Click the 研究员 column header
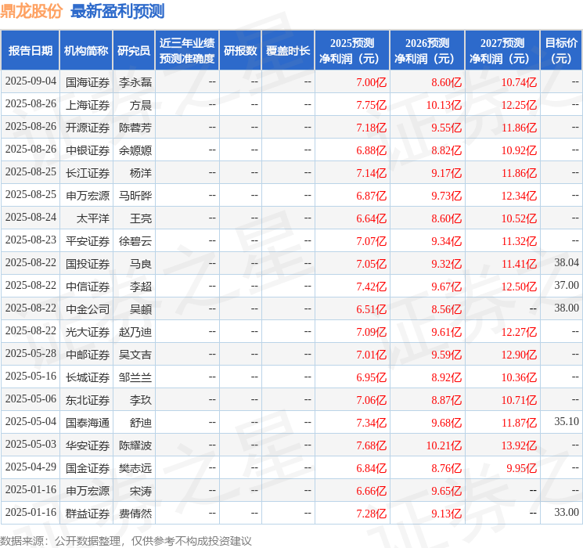The height and width of the screenshot is (548, 583). [x=134, y=51]
